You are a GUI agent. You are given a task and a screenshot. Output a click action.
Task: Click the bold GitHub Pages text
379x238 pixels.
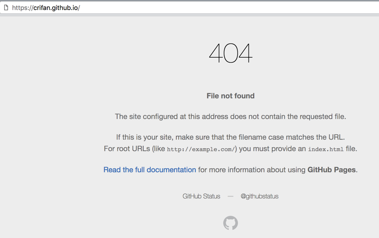pos(331,170)
